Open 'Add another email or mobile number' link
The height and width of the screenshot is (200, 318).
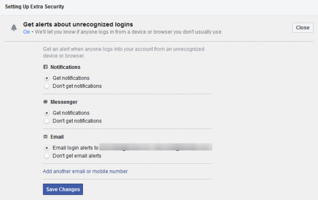coord(85,171)
